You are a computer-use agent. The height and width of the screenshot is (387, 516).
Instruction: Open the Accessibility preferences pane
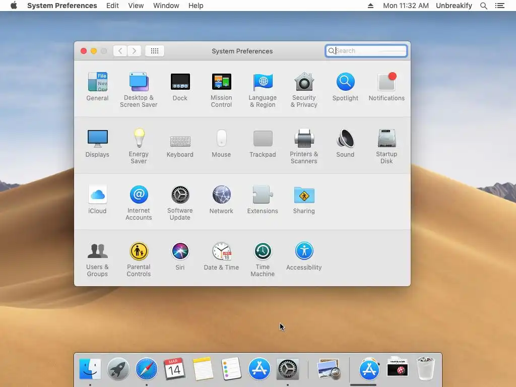304,256
